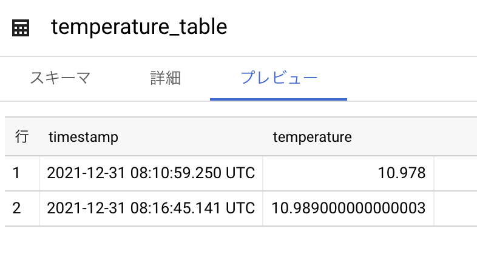Click the empty header cell right of temperature
477x257 pixels.
pyautogui.click(x=455, y=137)
